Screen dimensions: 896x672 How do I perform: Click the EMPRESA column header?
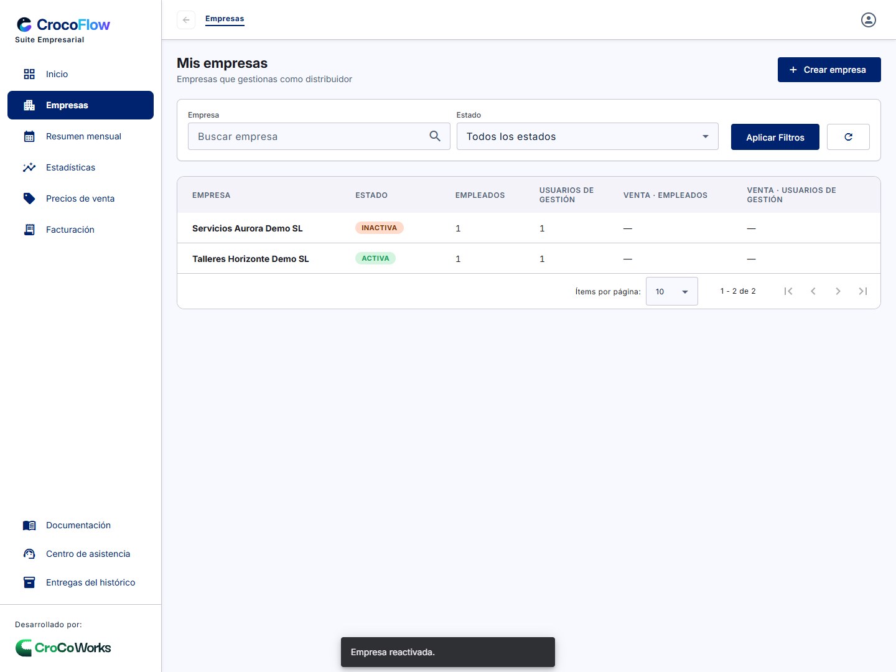[212, 195]
